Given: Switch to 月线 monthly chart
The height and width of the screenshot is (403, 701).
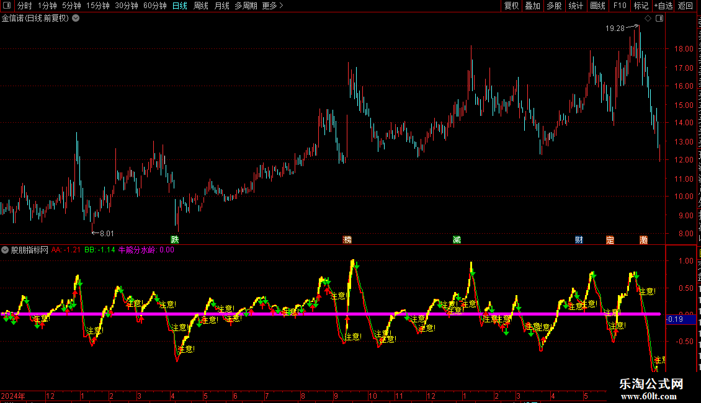Looking at the screenshot, I should [x=221, y=6].
